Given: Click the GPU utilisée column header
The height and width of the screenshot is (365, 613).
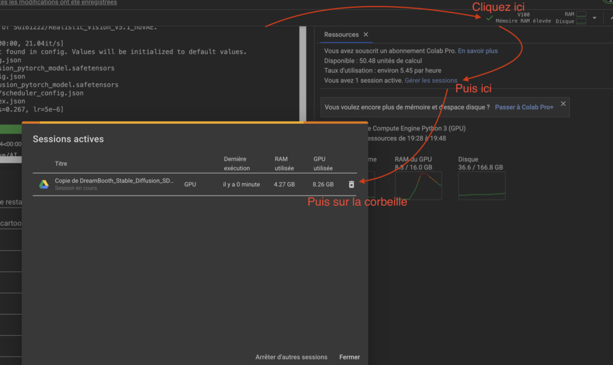Looking at the screenshot, I should pyautogui.click(x=323, y=164).
